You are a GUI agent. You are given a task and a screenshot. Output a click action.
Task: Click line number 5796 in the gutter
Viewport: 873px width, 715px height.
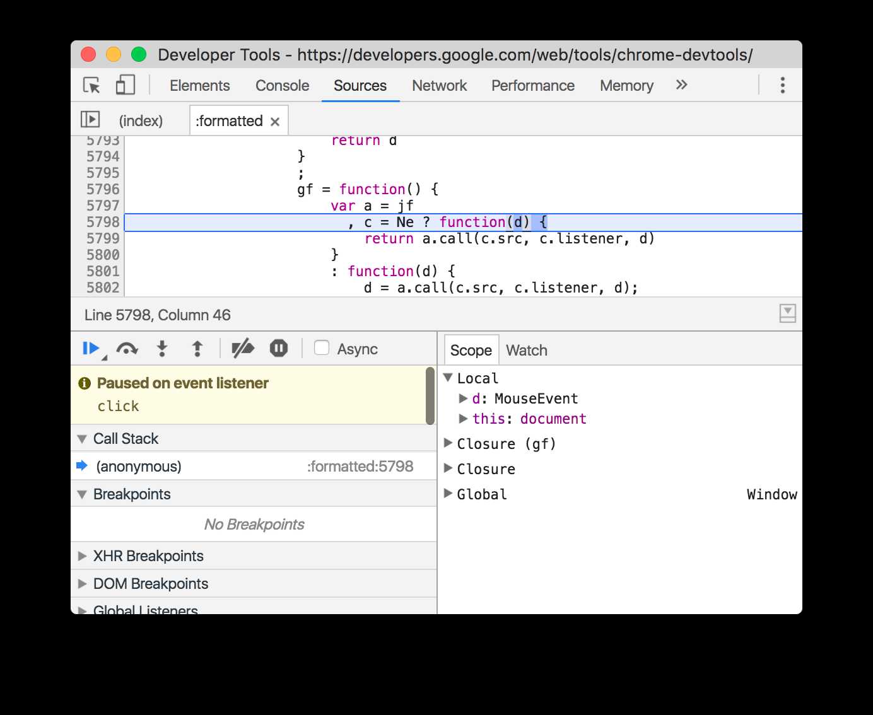coord(103,189)
